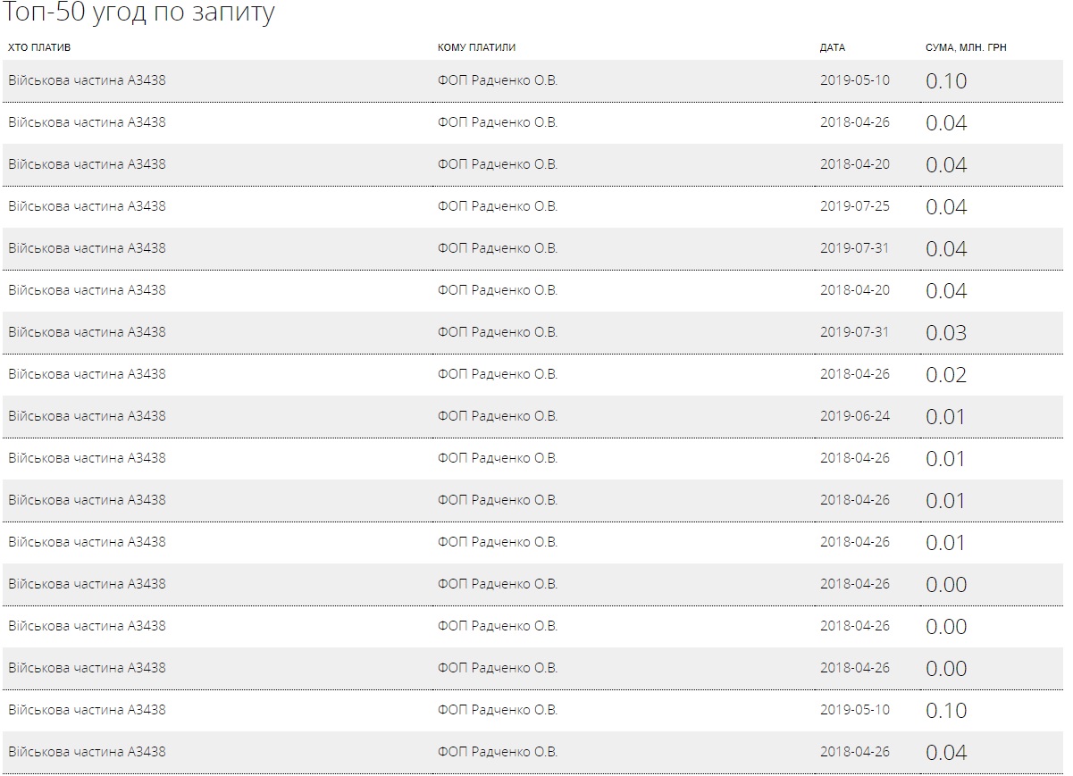This screenshot has width=1073, height=776.
Task: Click the 0.03 sum value
Action: coord(946,333)
